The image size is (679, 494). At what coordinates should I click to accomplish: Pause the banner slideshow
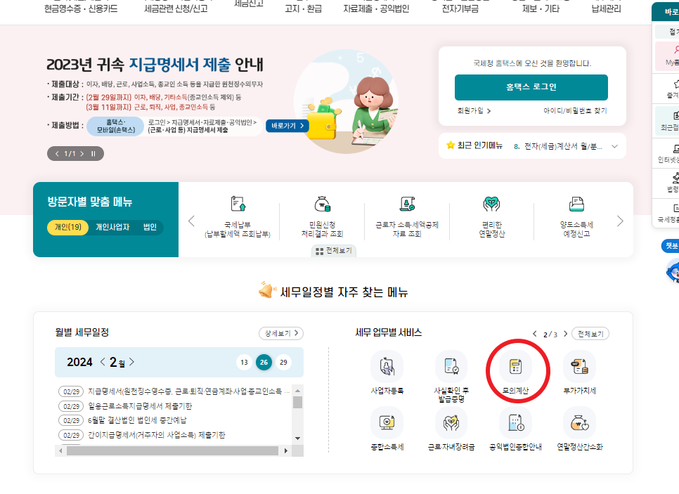93,154
